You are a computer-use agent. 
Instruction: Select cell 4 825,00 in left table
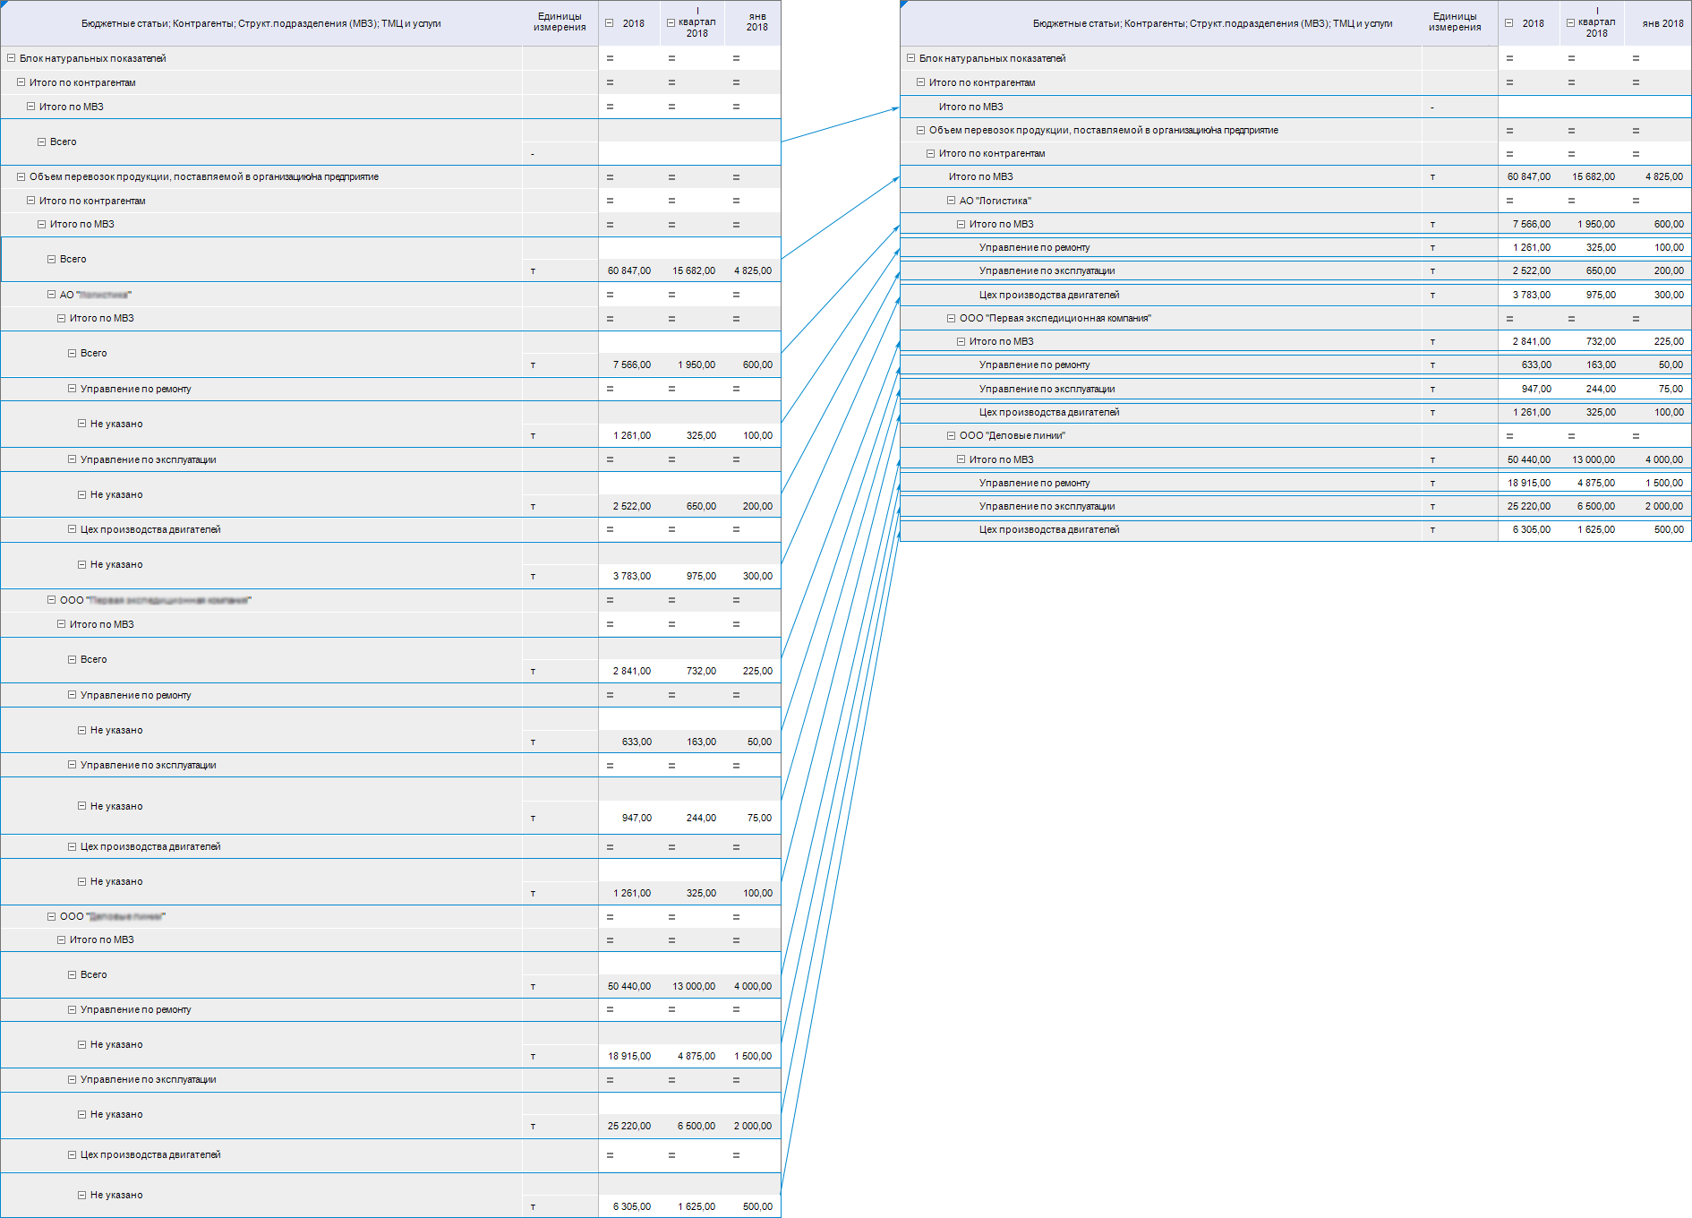point(753,270)
